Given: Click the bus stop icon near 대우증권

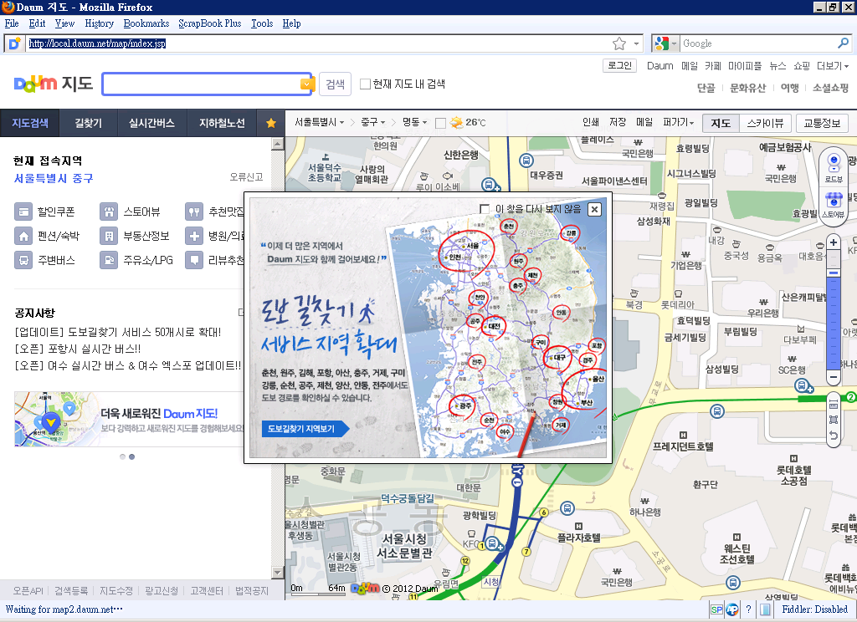Looking at the screenshot, I should [526, 161].
